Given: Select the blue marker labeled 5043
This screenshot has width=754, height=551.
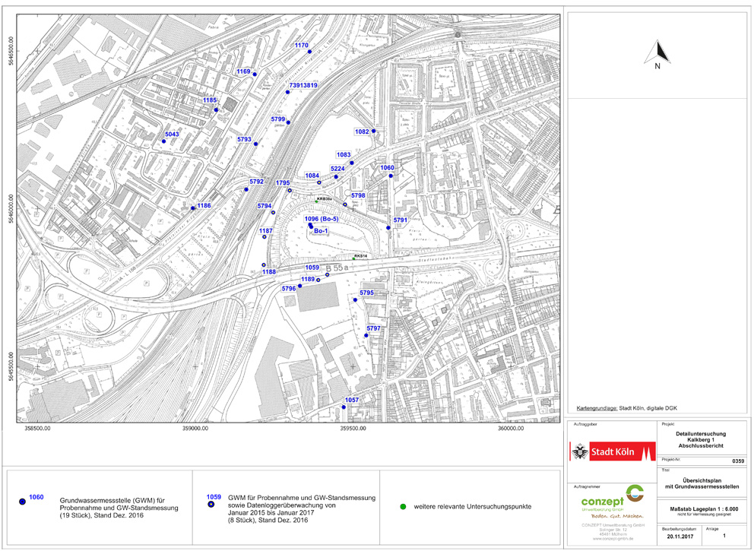Looking at the screenshot, I should [x=164, y=142].
